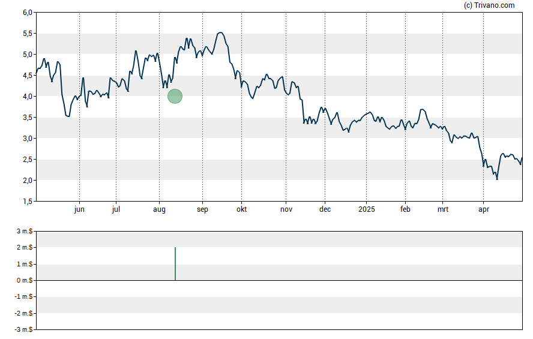Image resolution: width=533 pixels, height=339 pixels.
Task: Click the Trivano.com copyright text
Action: 489,5
